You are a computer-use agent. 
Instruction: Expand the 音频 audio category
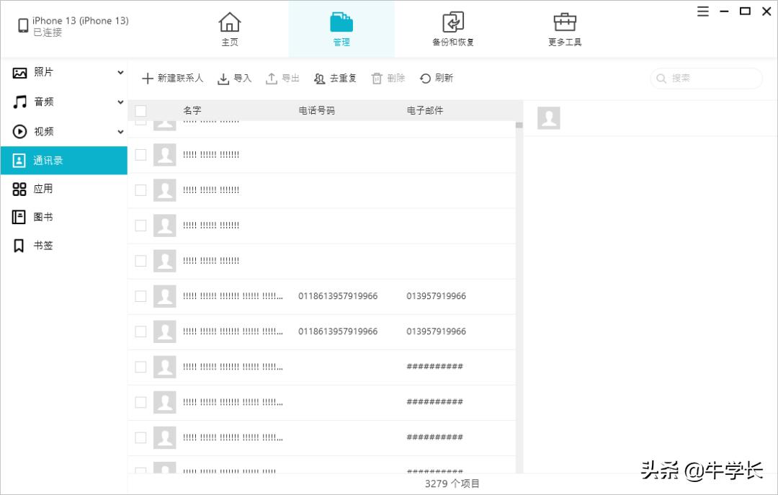(x=120, y=102)
